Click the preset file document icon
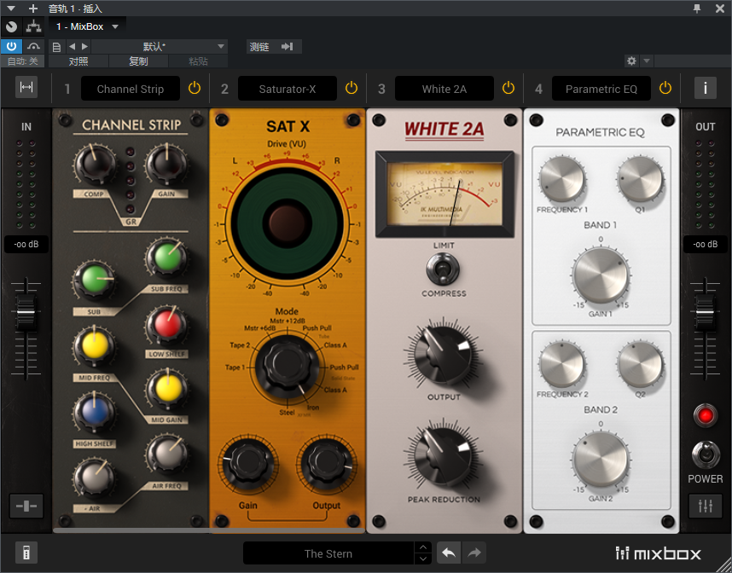 (x=56, y=47)
